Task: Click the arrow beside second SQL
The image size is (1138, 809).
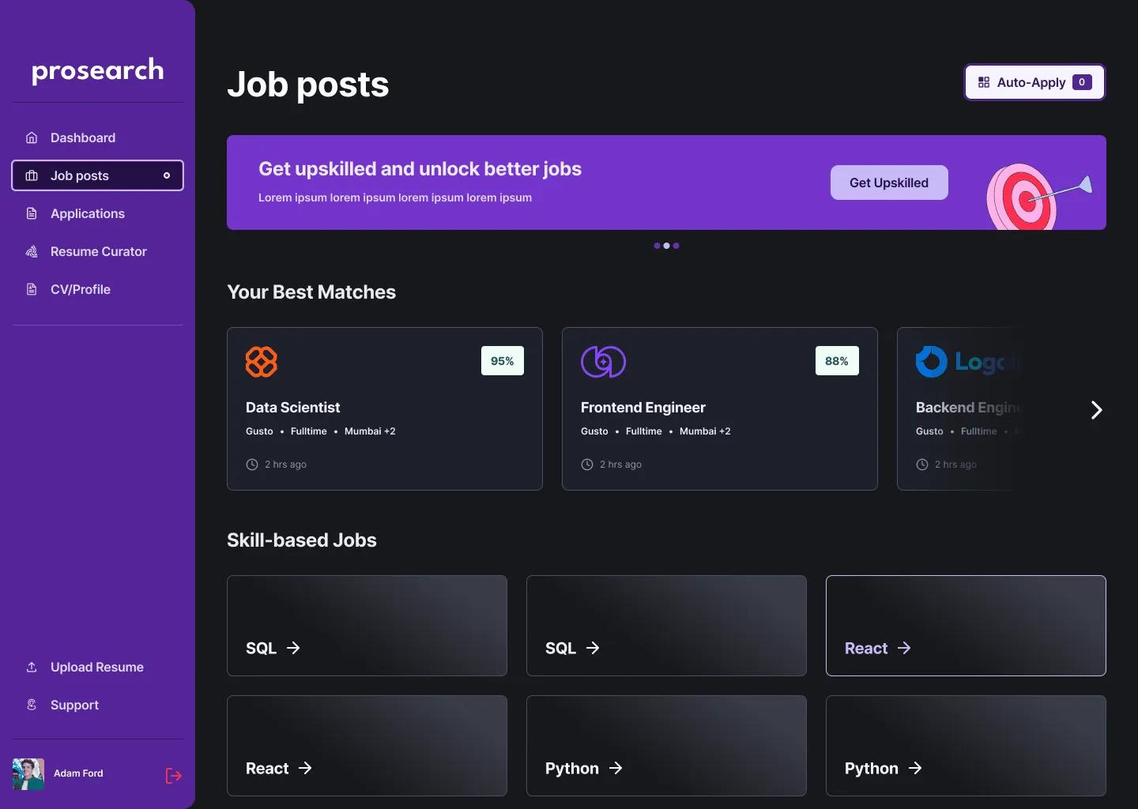Action: tap(593, 648)
